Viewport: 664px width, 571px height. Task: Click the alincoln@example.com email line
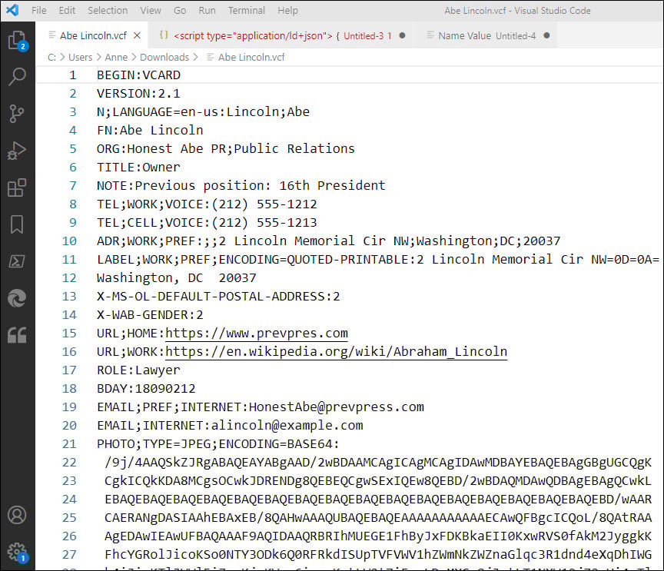(230, 426)
